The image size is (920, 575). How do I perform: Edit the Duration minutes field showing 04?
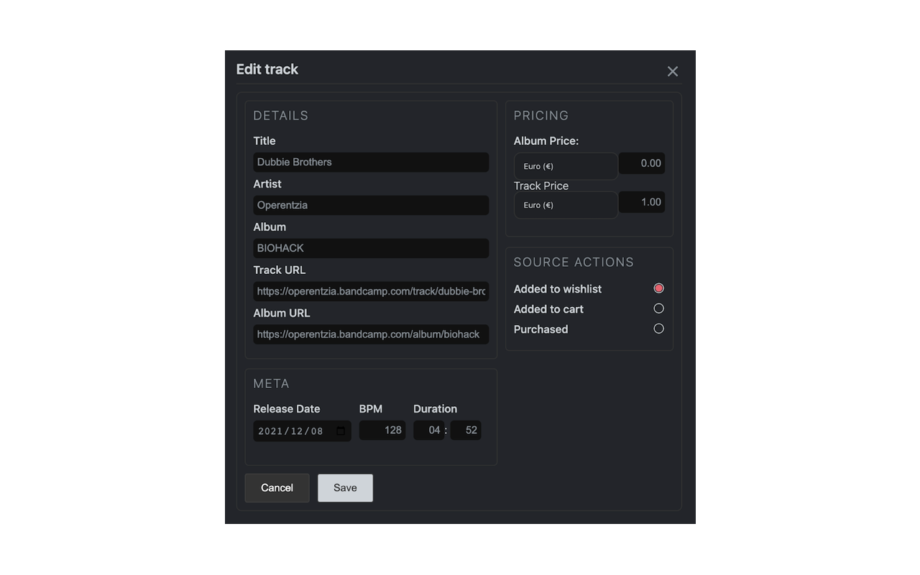430,430
